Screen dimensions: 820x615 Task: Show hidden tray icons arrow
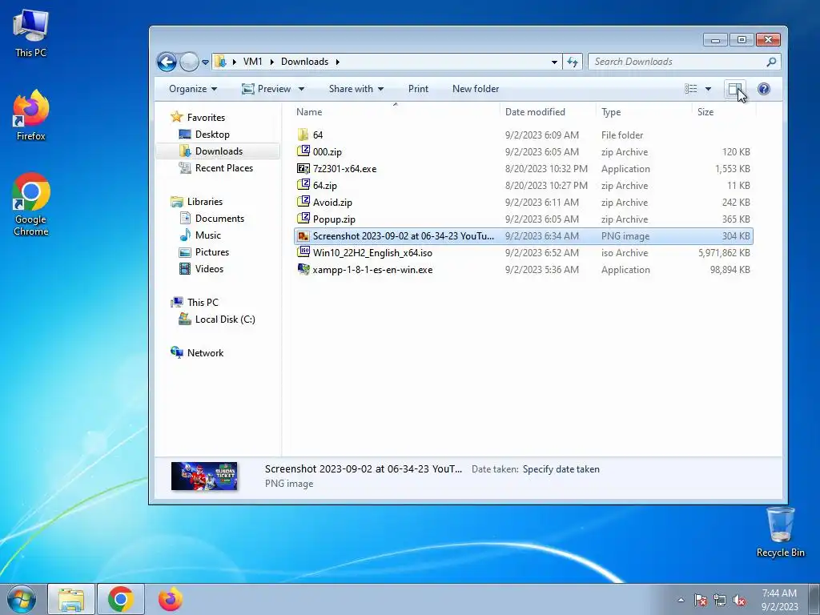coord(681,601)
